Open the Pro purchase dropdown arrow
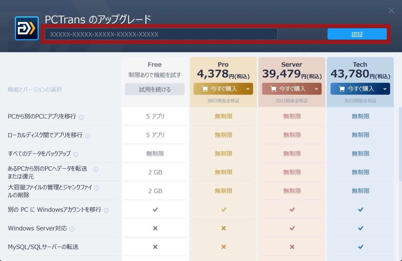402x261 pixels. click(x=248, y=89)
